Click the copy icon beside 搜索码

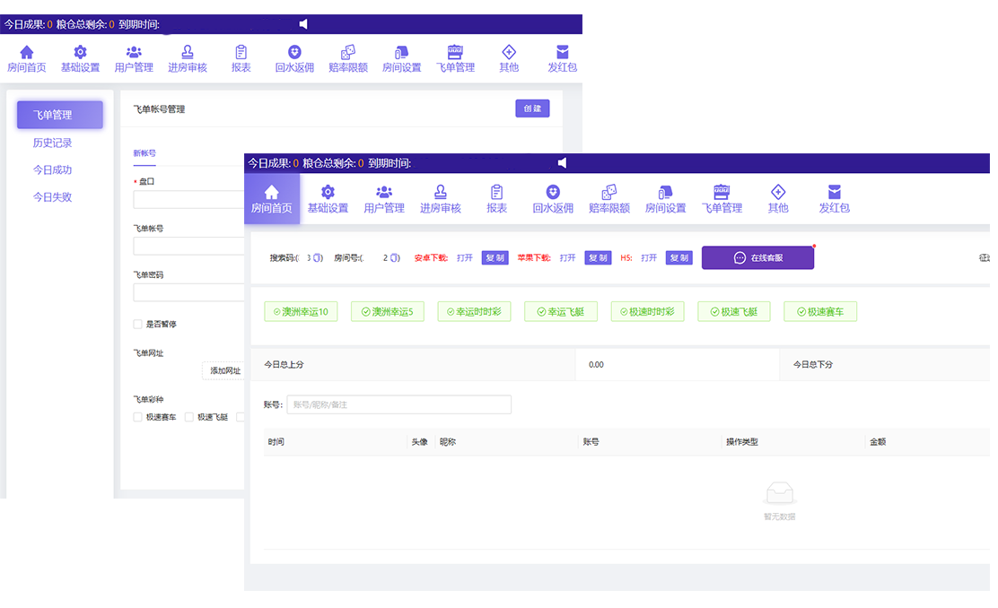(x=318, y=258)
